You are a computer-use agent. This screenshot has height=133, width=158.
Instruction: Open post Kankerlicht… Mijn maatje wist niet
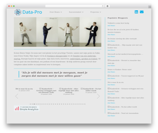tap(125, 46)
